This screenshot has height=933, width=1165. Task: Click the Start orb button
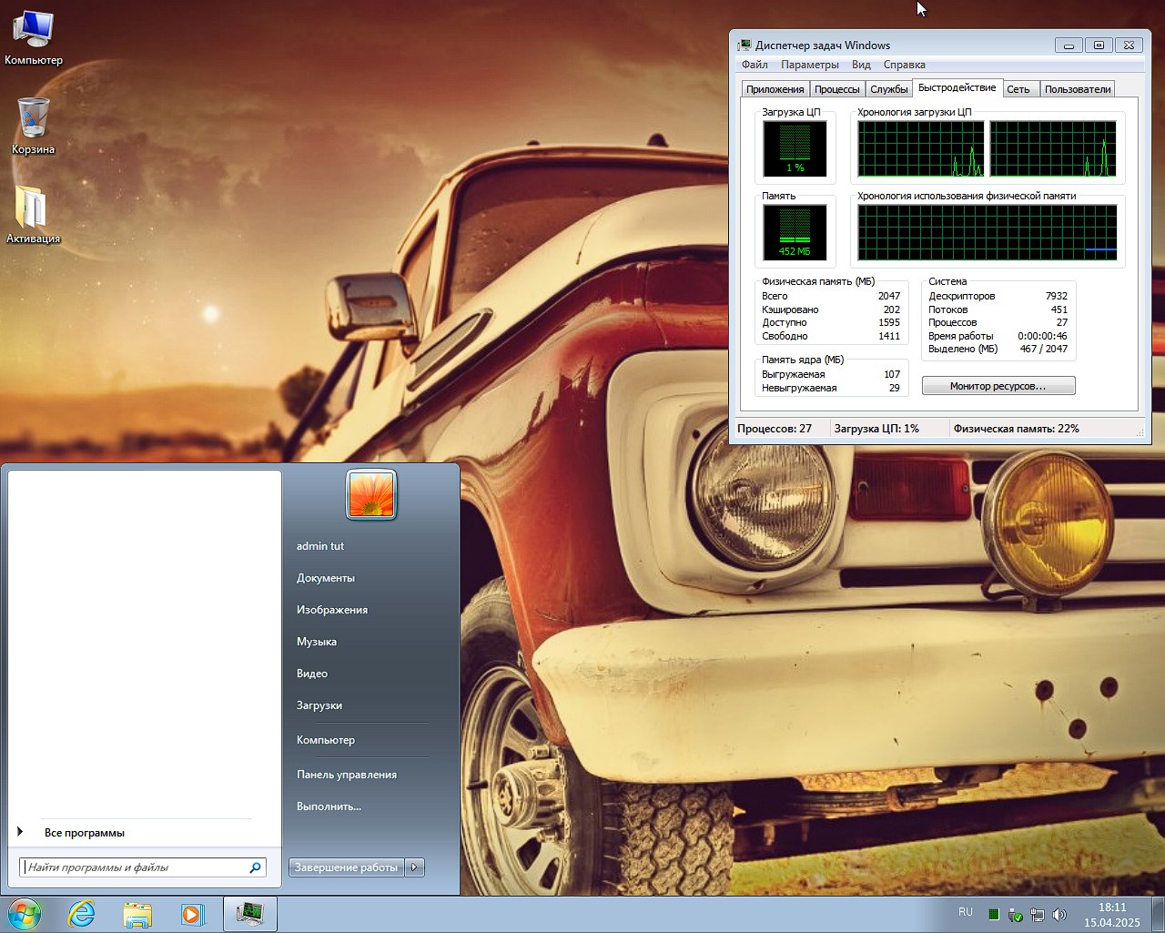point(25,914)
